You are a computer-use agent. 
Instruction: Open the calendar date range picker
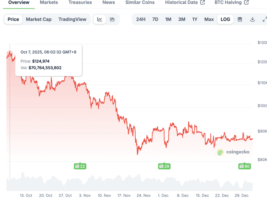click(x=240, y=19)
